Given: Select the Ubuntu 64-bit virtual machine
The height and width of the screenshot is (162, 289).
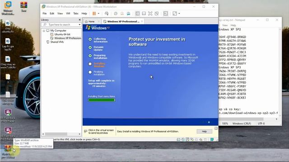Looking at the screenshot, I should (62, 34).
